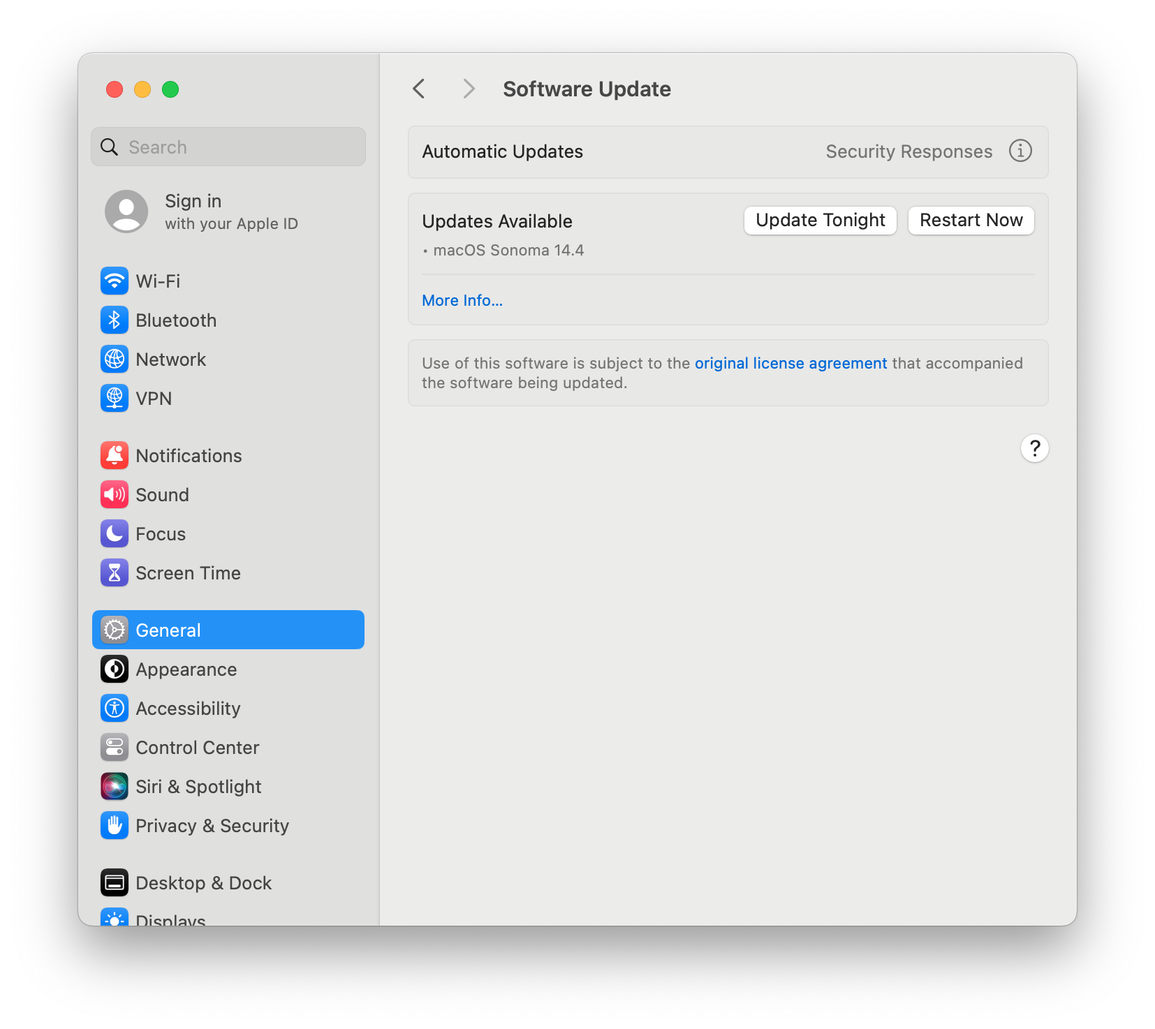Click the Notifications bell icon
This screenshot has height=1029, width=1155.
pyautogui.click(x=115, y=456)
